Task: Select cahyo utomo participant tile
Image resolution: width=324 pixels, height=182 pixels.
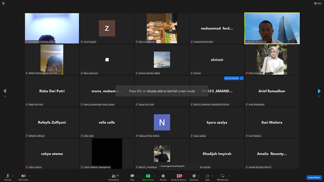Action: 52,154
